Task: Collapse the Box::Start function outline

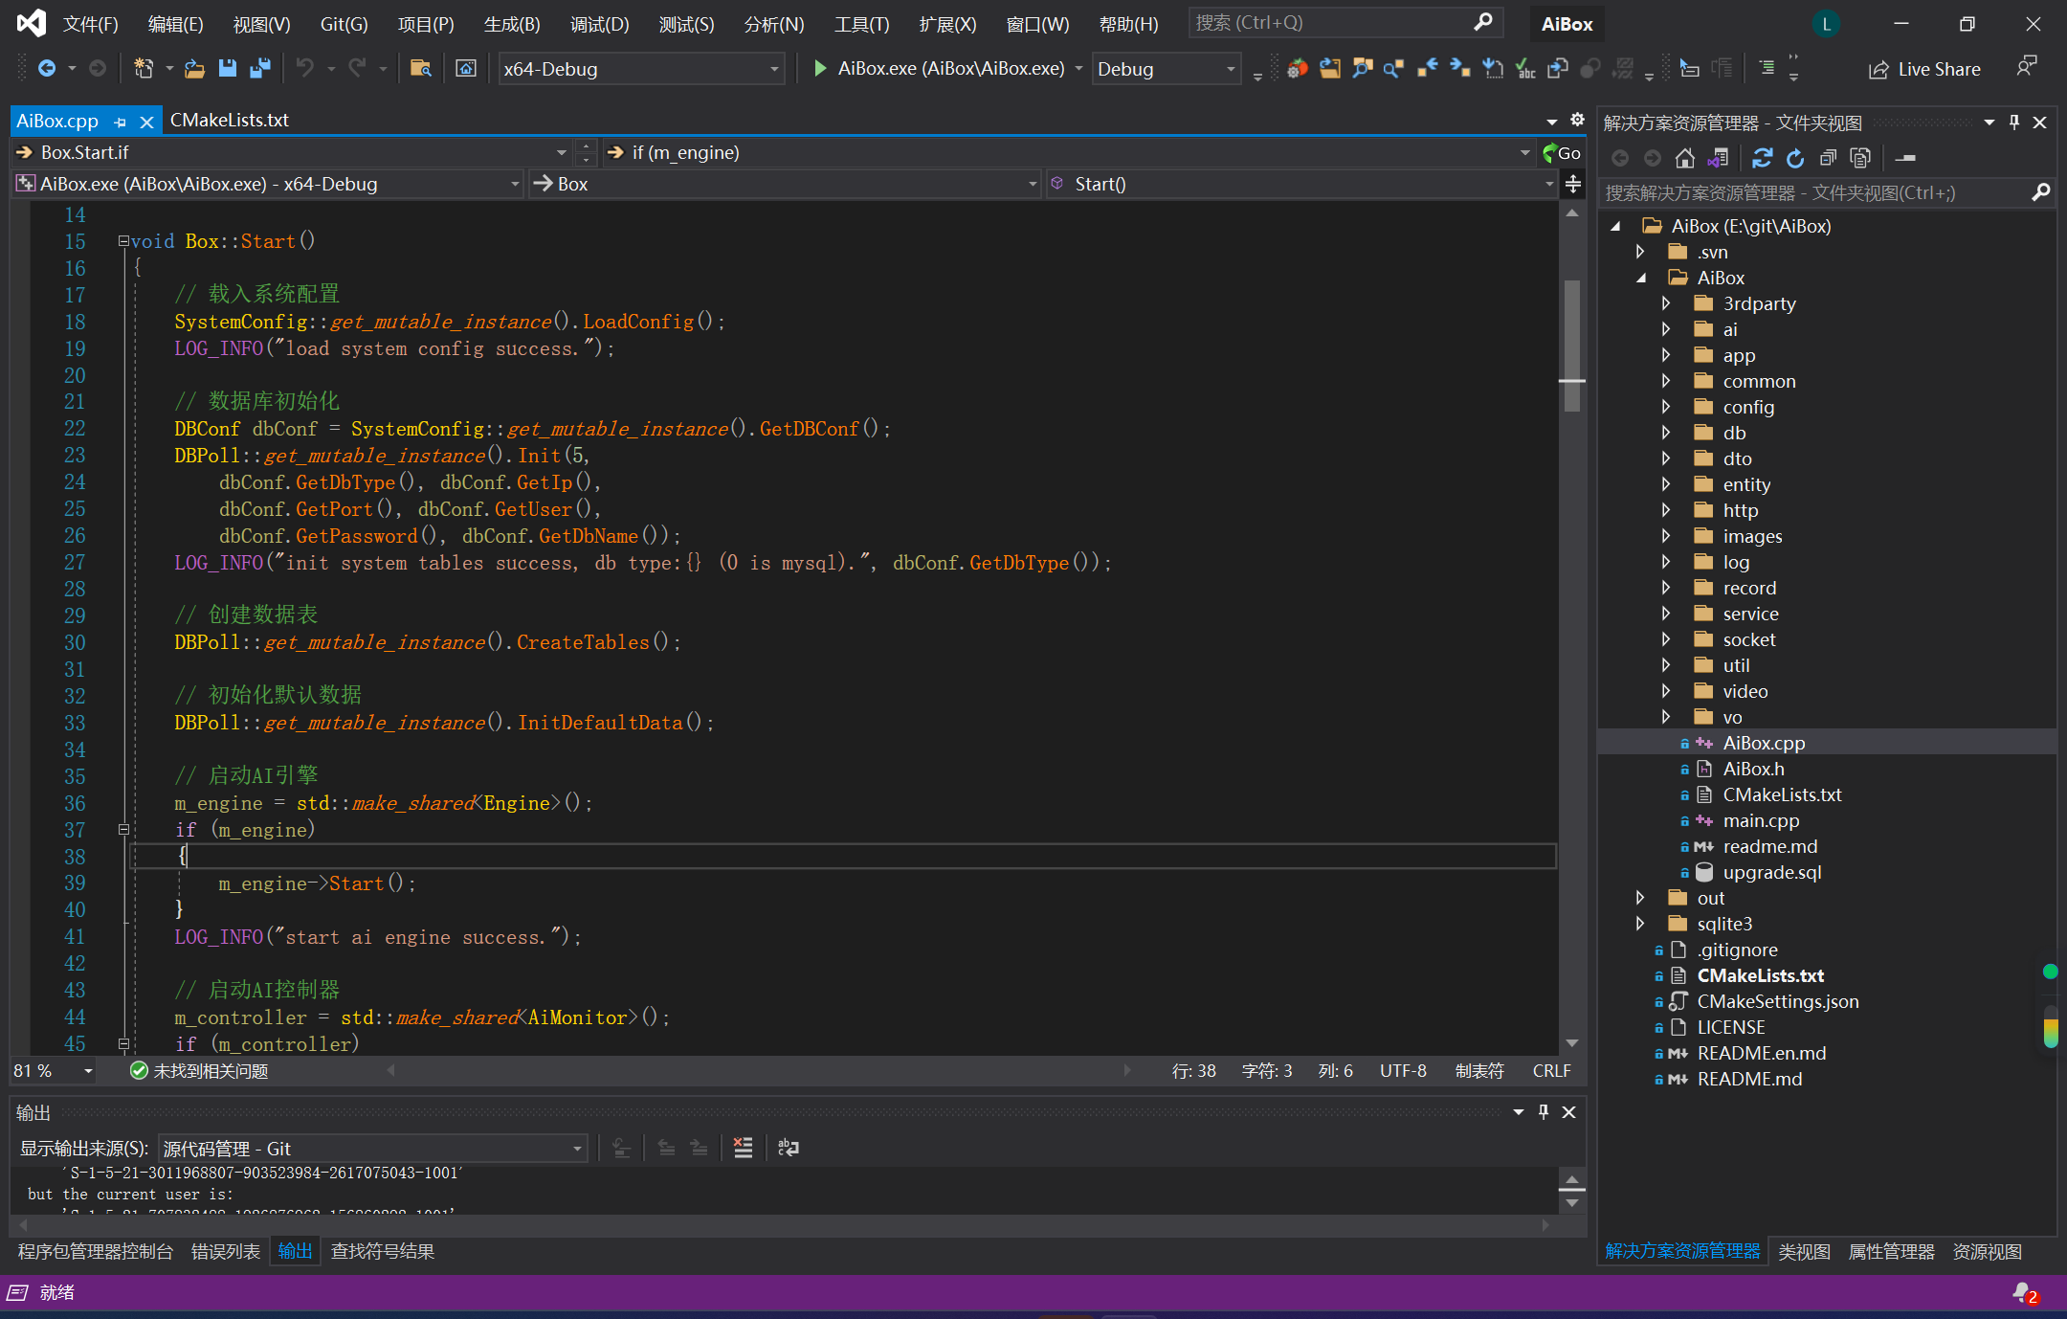Action: [x=122, y=240]
